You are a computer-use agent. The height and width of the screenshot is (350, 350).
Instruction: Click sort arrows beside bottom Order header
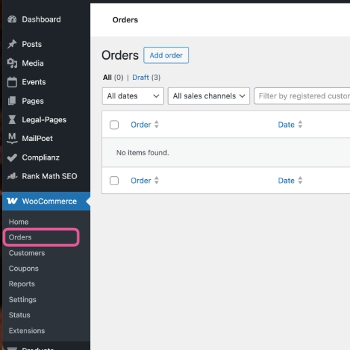[157, 180]
